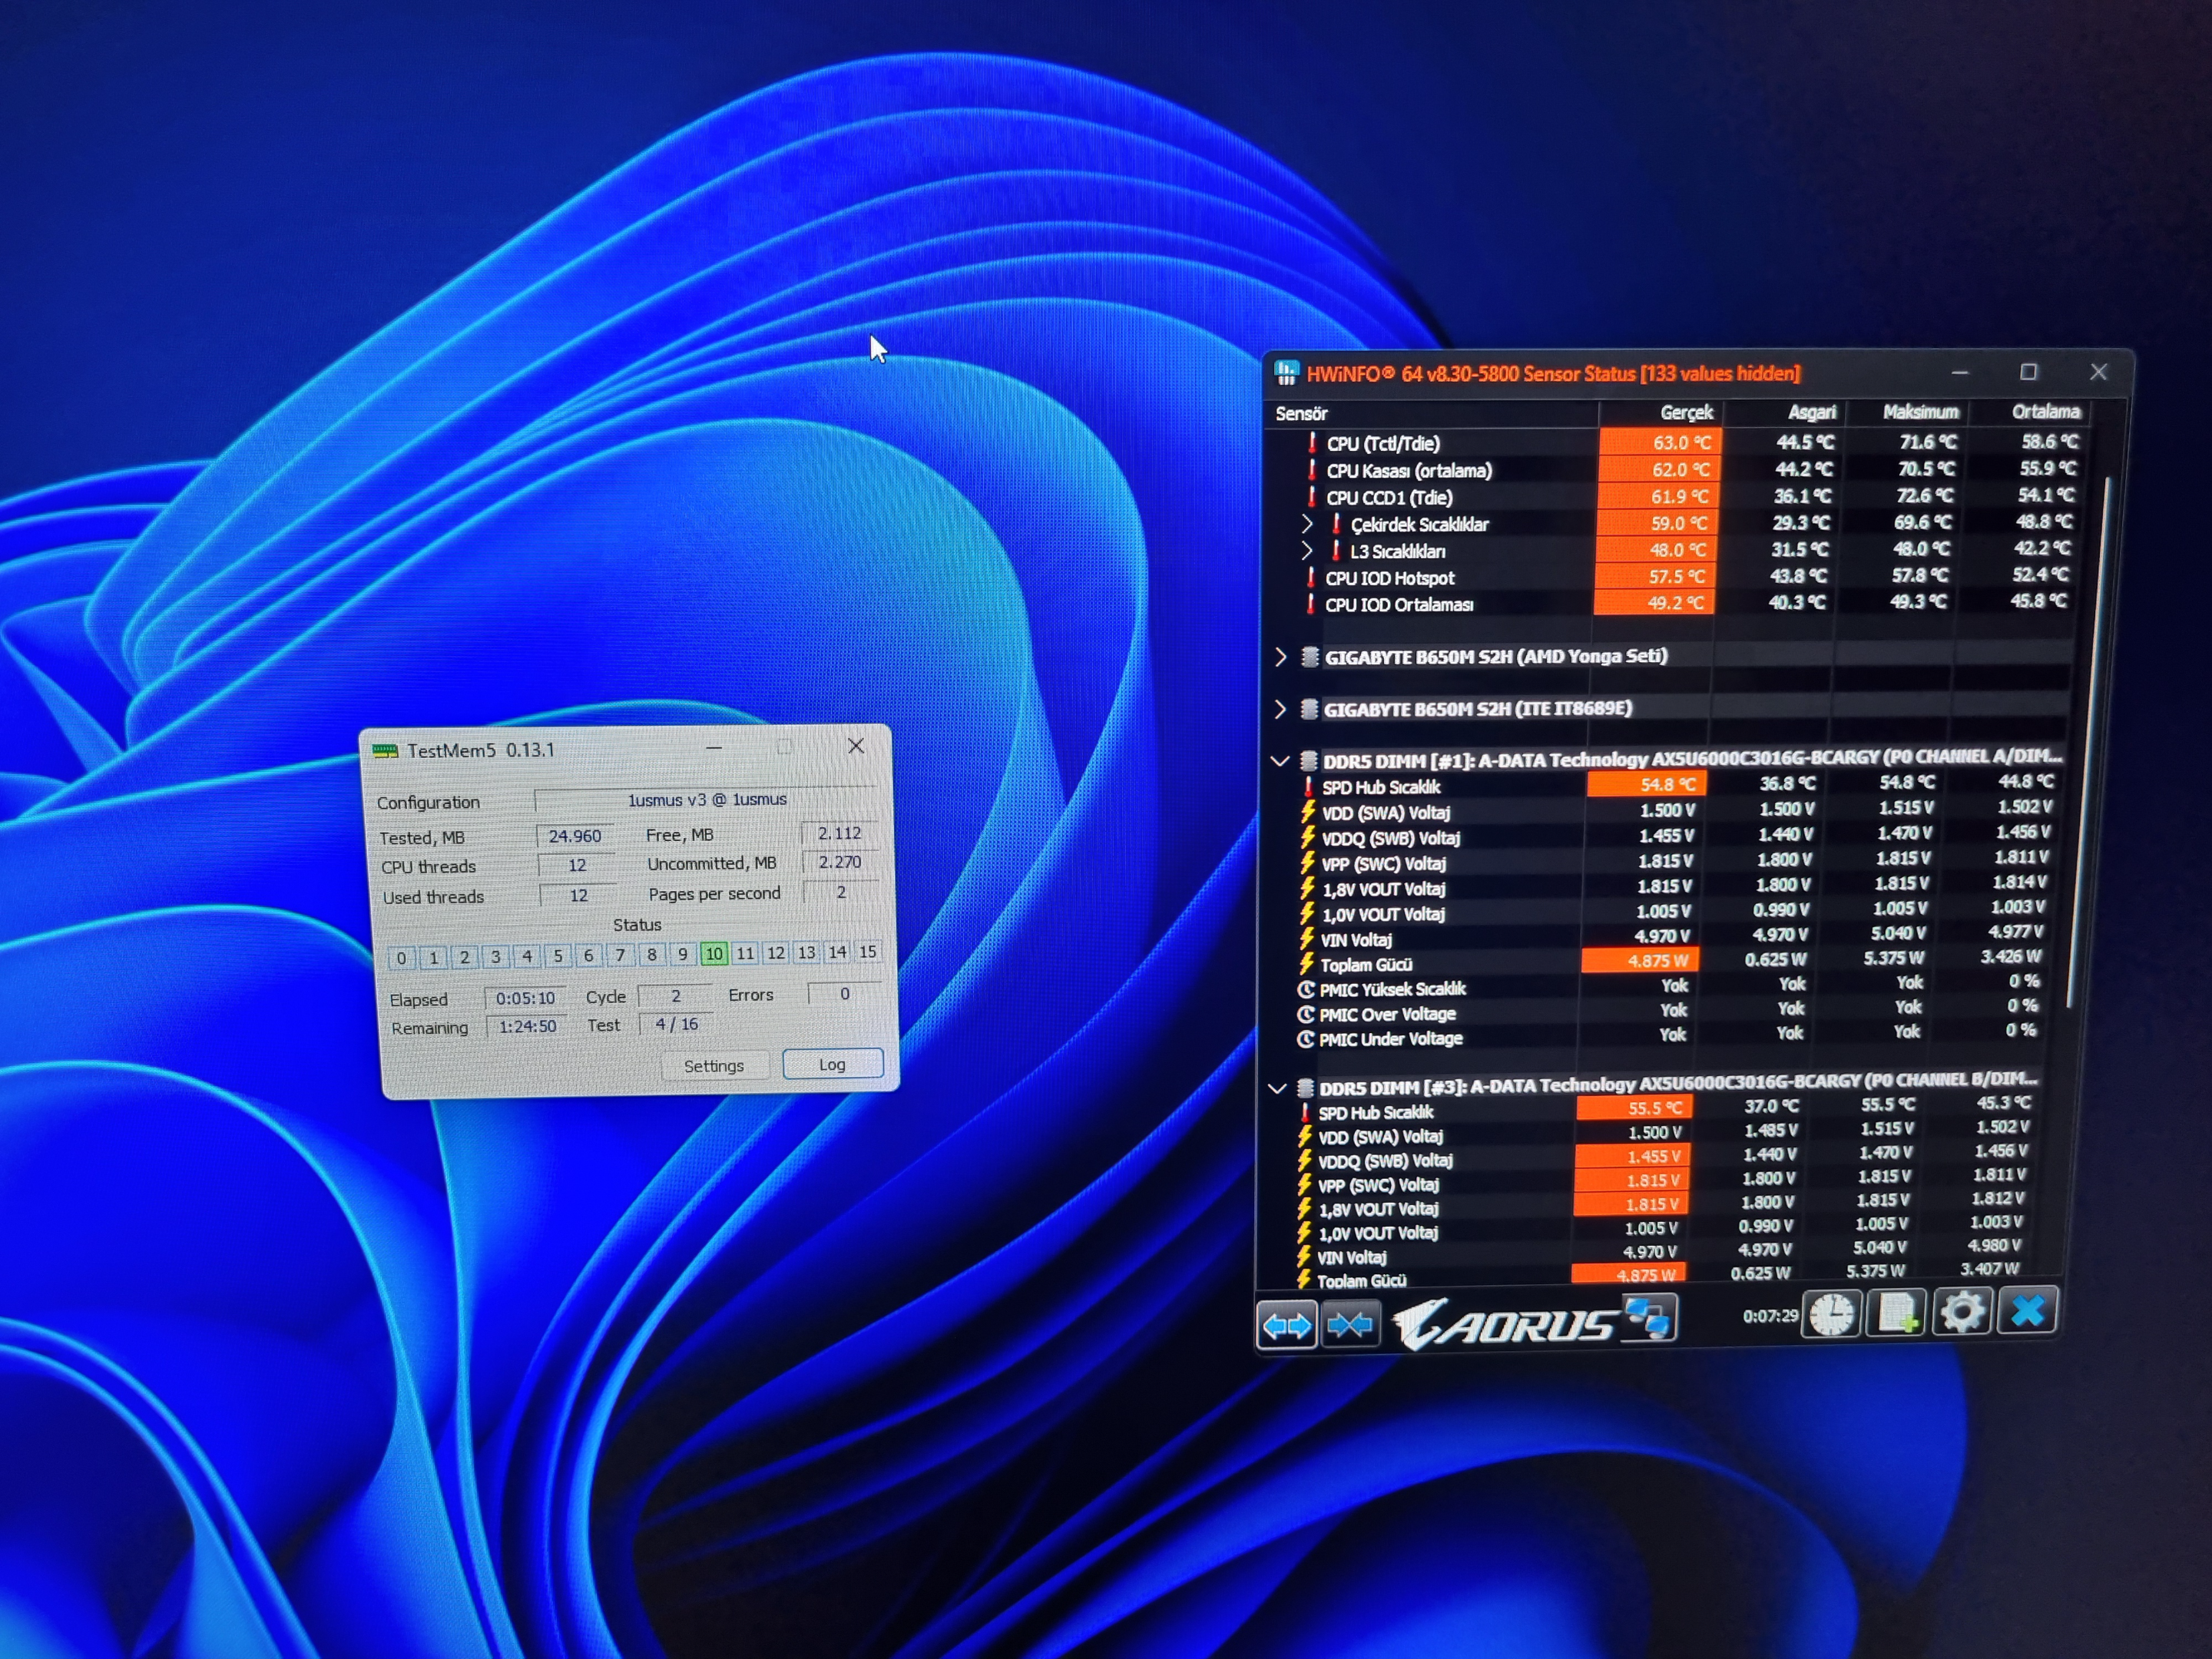Select the PMIC Yüksek Sıcaklık row
Screen dimensions: 2212x1659
[1668, 987]
